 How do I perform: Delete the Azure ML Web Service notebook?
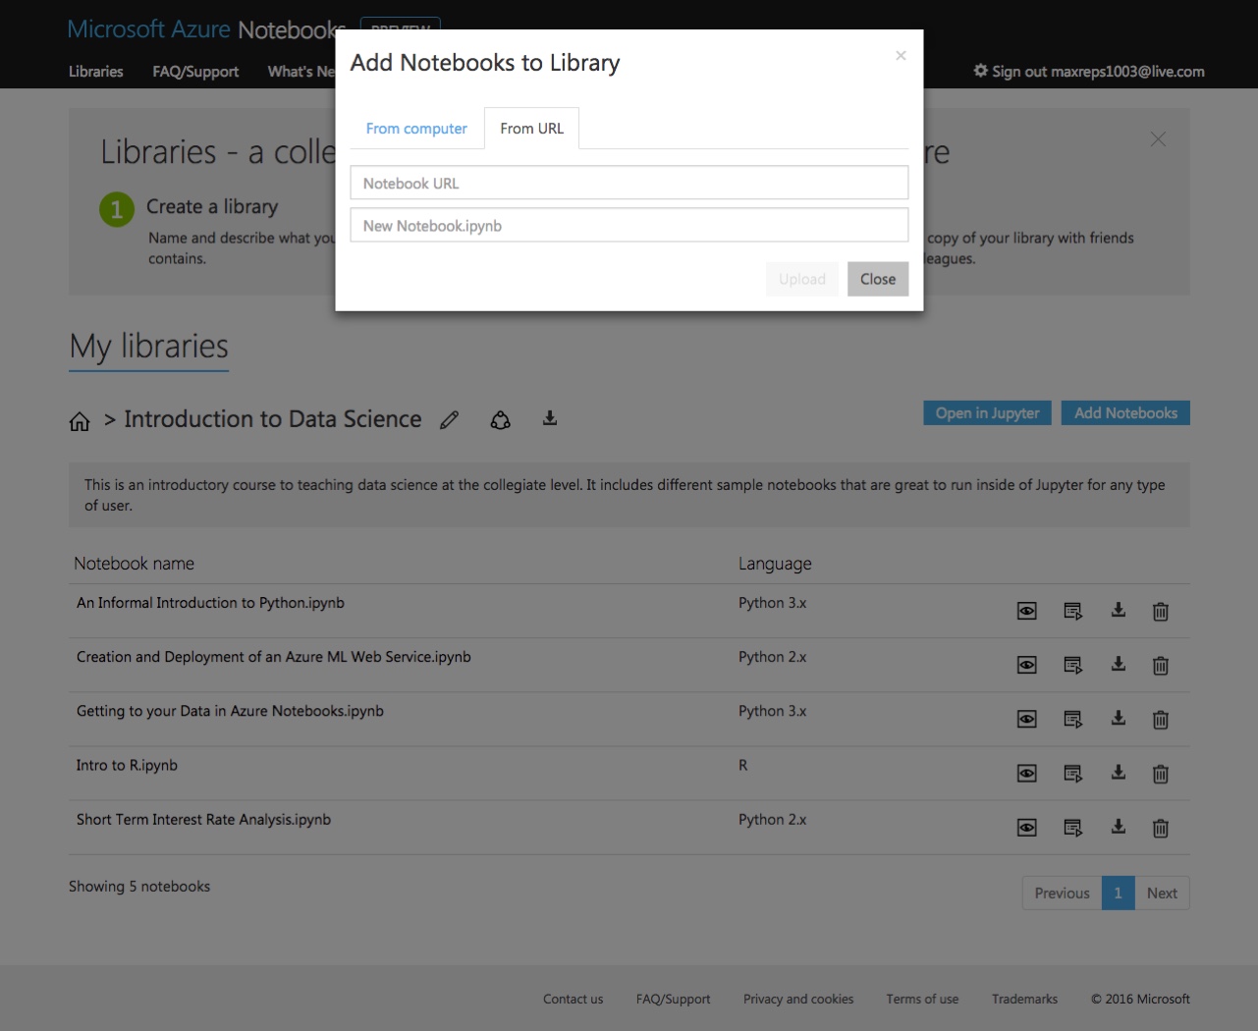pos(1160,666)
